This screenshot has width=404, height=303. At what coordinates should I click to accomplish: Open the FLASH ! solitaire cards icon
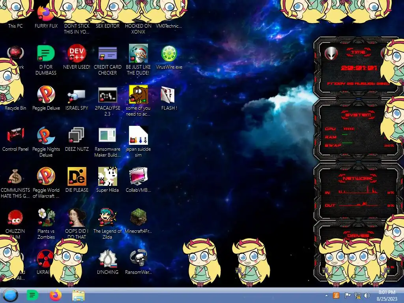tap(168, 94)
